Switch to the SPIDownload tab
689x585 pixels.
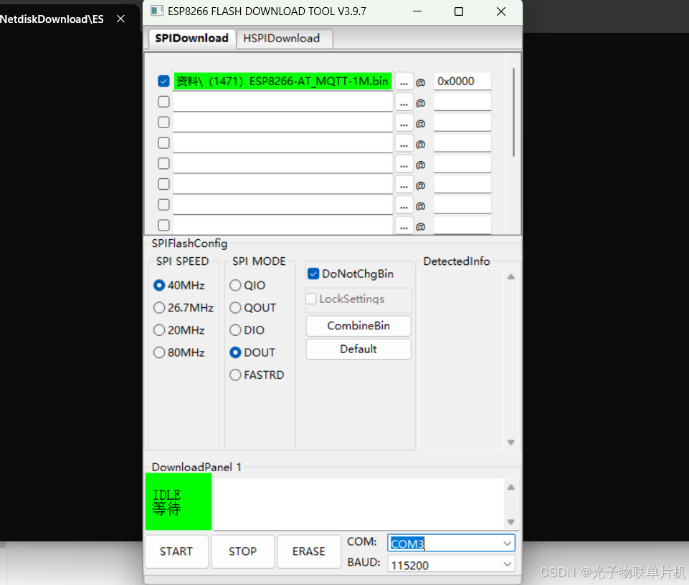click(x=191, y=38)
